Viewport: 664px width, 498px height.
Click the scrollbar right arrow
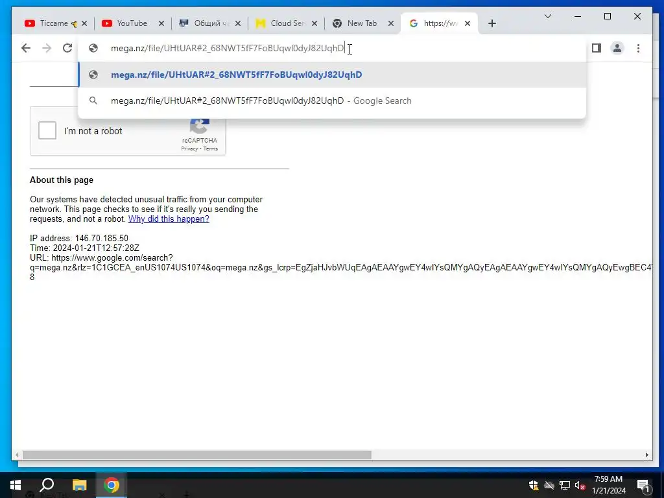pyautogui.click(x=647, y=455)
